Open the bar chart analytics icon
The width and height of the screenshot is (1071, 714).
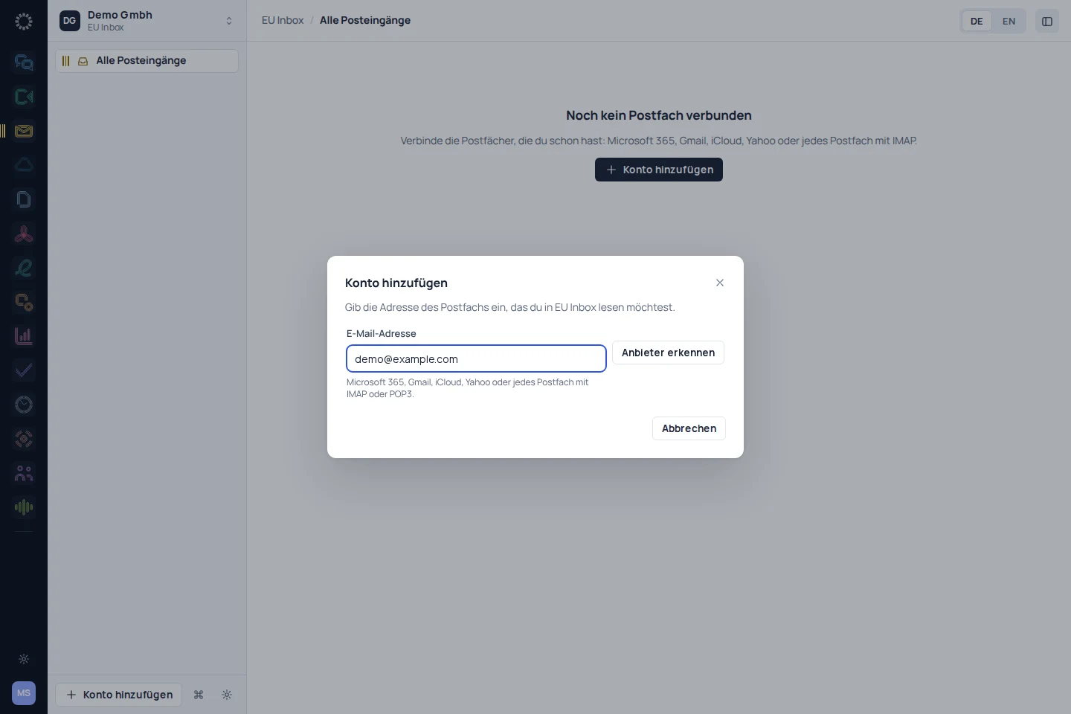[24, 336]
